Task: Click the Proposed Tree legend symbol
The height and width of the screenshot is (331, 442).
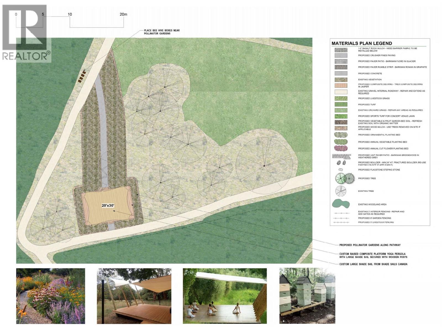Action: pyautogui.click(x=344, y=178)
